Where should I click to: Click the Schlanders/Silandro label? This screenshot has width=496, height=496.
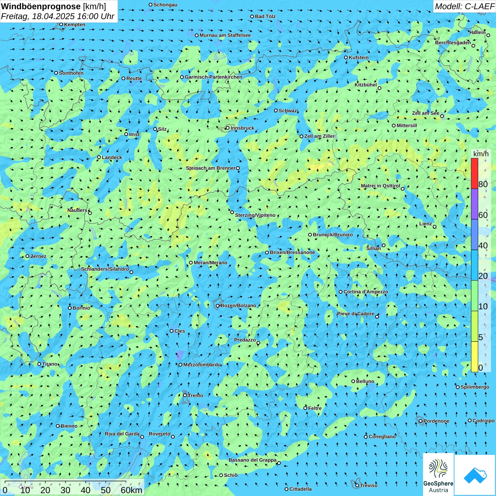(x=105, y=269)
